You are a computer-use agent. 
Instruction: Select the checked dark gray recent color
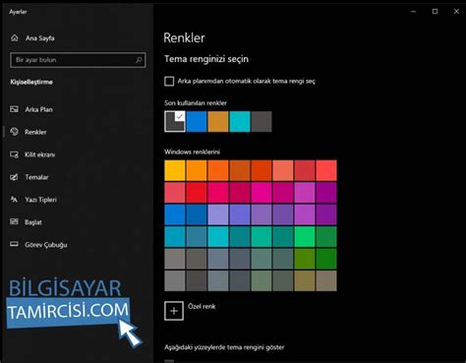[x=175, y=121]
